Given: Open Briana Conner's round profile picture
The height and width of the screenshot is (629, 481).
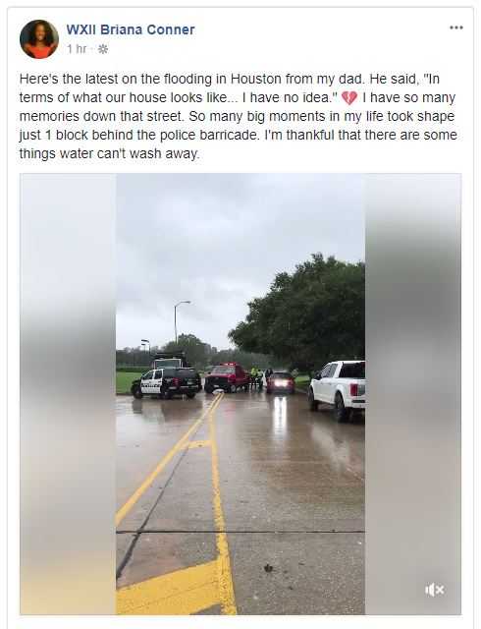Looking at the screenshot, I should (39, 39).
